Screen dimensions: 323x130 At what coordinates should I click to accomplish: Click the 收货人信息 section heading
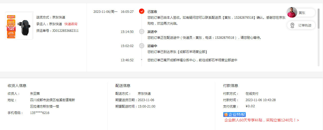pyautogui.click(x=17, y=86)
